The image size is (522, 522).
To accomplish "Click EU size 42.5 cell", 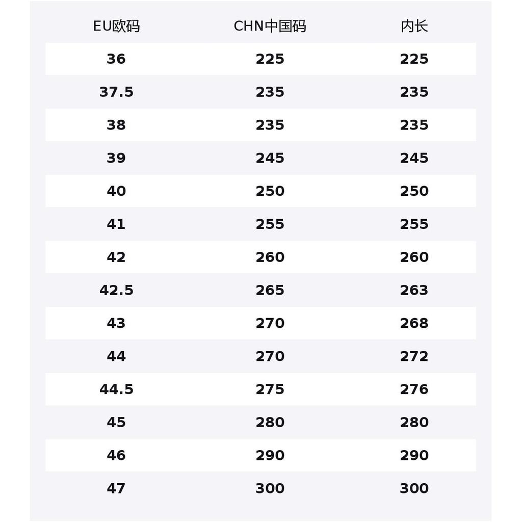I will click(116, 290).
